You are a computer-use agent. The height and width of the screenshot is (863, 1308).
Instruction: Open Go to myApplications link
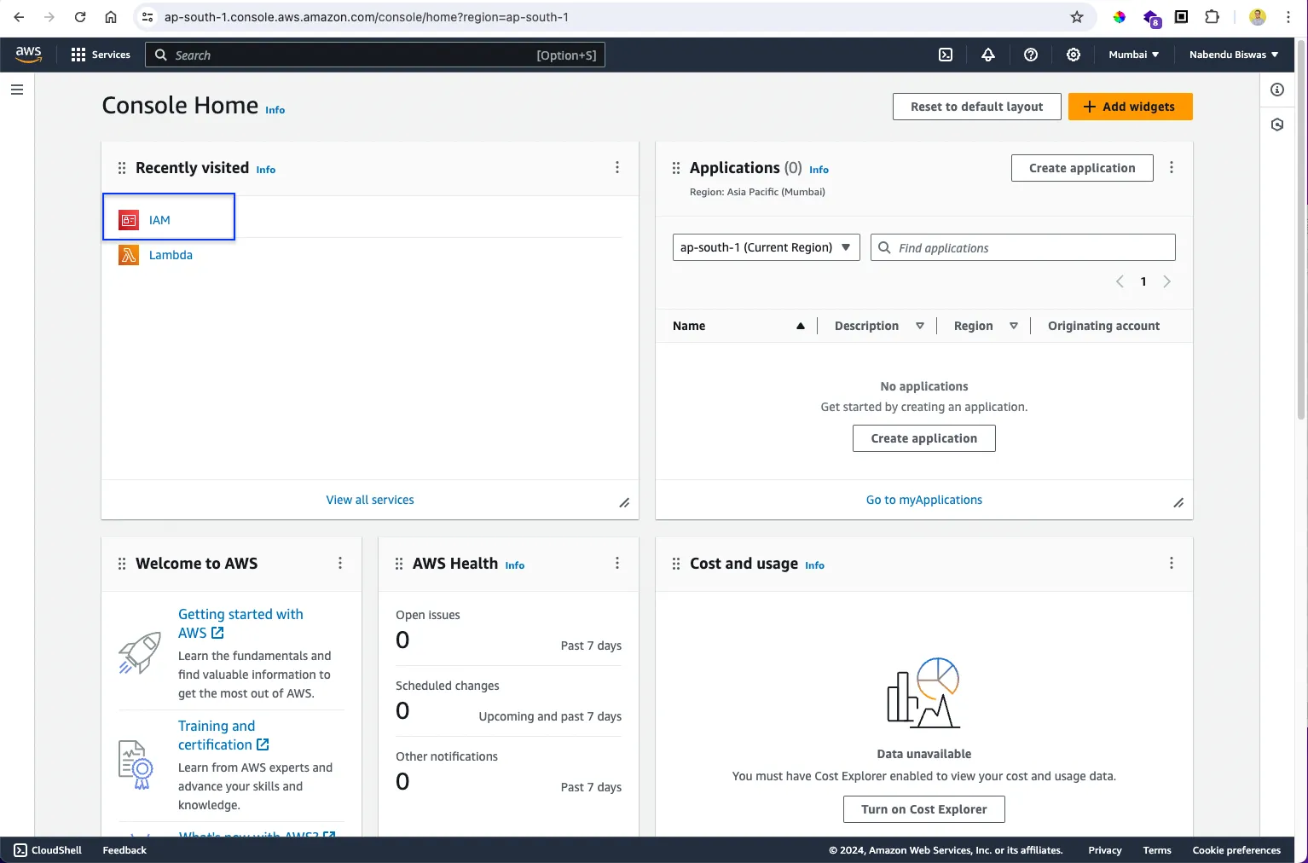click(924, 500)
